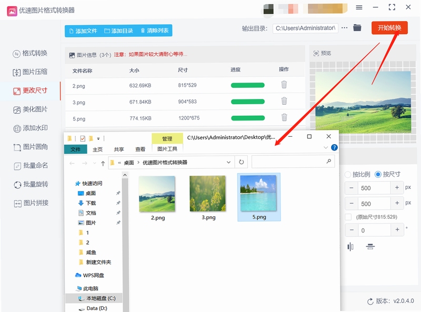
Task: Open the hamburger menu in title bar
Action: (x=359, y=7)
